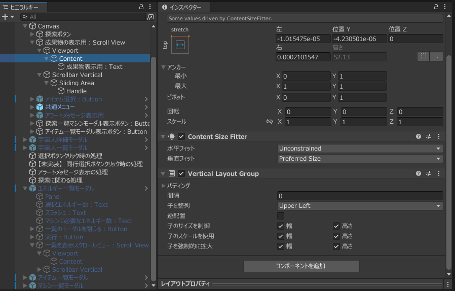Screen dimensions: 455x291
Task: Toggle the constrained scale link icon
Action: click(x=270, y=122)
